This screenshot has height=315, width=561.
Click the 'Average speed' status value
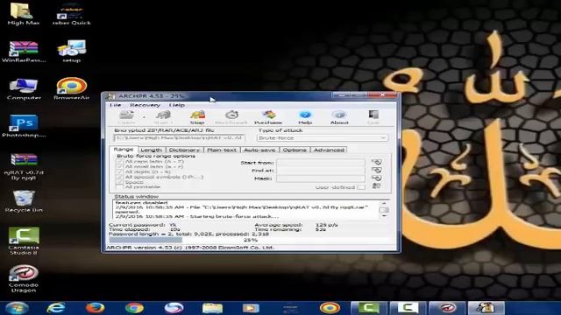pyautogui.click(x=326, y=225)
